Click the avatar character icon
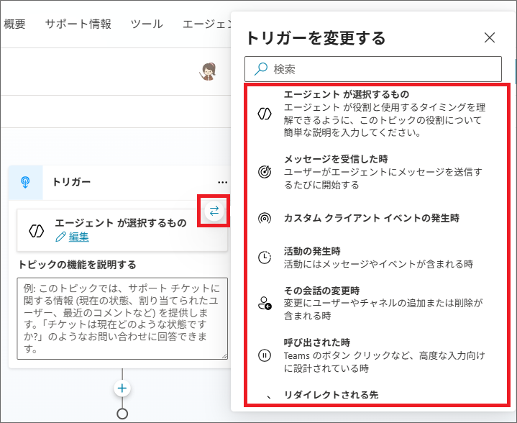The height and width of the screenshot is (423, 517). (x=209, y=72)
